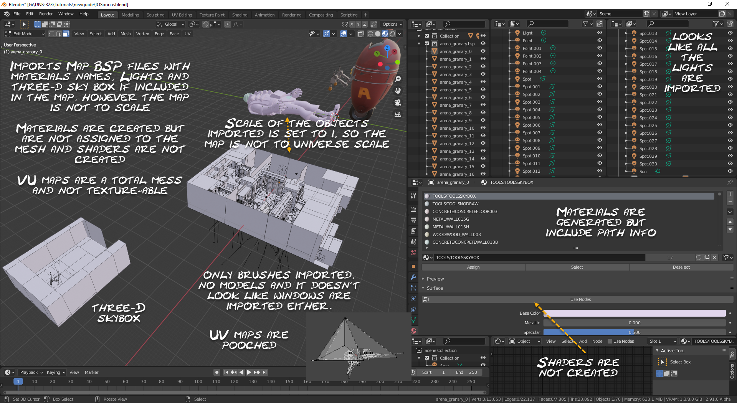Enable vertex select mode
The height and width of the screenshot is (403, 737).
[x=51, y=34]
